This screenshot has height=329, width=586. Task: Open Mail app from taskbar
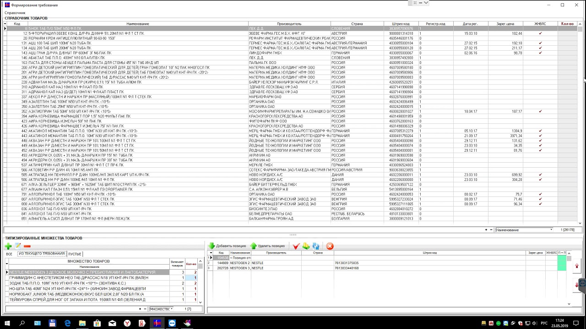point(113,323)
